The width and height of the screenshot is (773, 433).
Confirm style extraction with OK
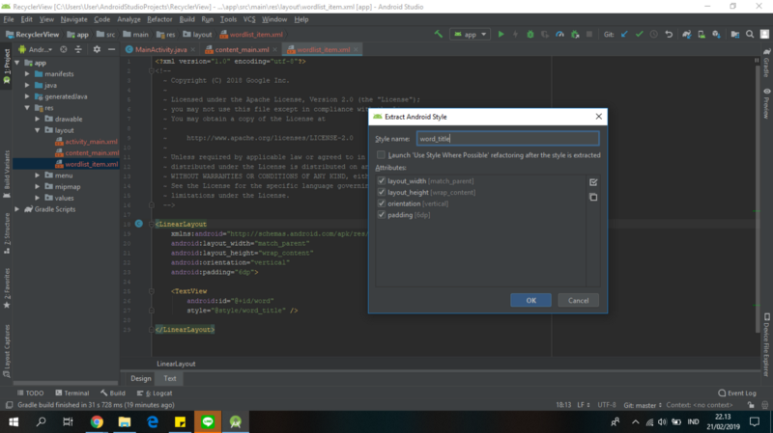[530, 300]
